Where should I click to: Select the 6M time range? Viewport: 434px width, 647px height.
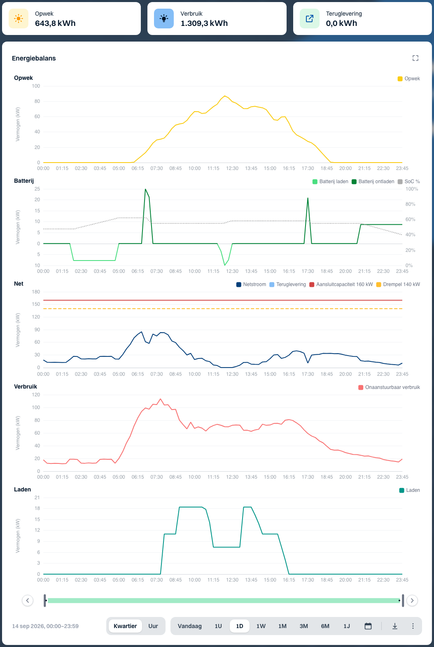click(325, 626)
